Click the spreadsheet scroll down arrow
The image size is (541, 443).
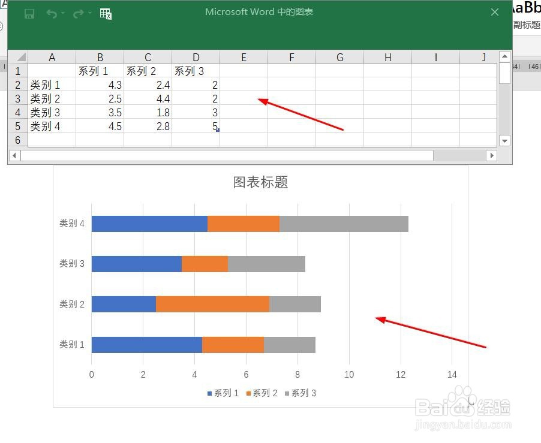click(x=504, y=141)
